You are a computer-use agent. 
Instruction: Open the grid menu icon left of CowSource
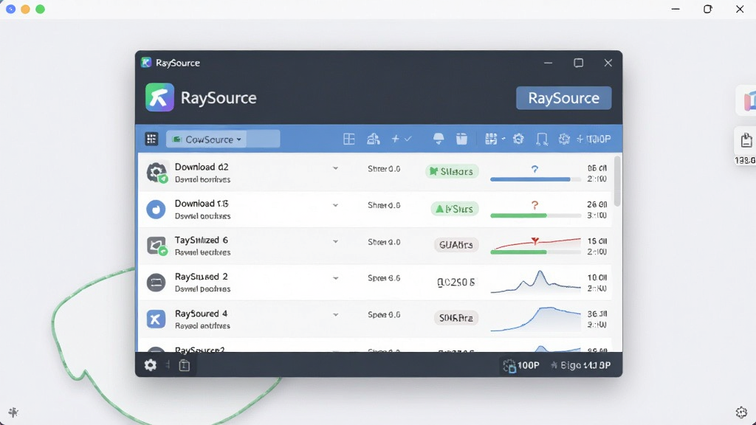click(x=151, y=139)
